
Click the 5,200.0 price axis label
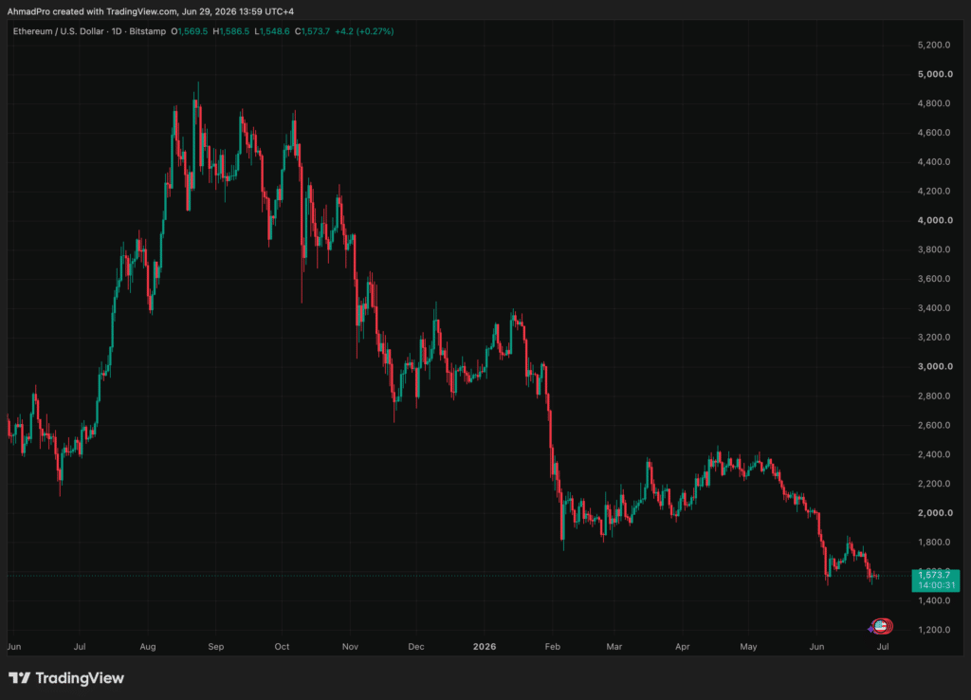pos(934,46)
